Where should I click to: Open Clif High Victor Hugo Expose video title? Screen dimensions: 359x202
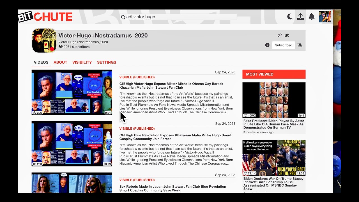point(171,86)
